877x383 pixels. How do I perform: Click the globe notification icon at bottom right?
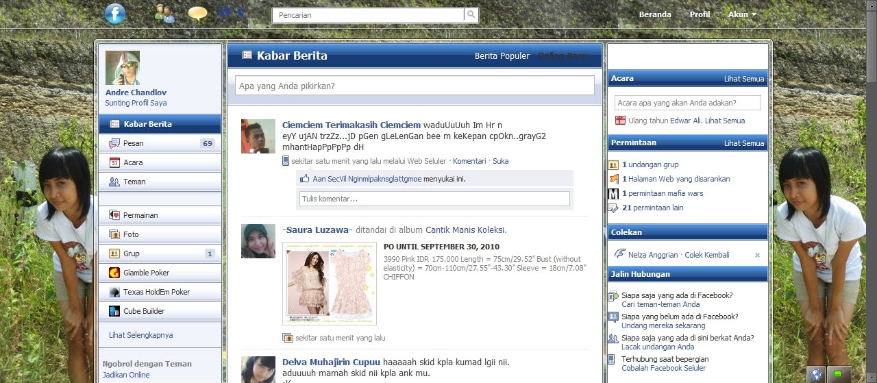tap(816, 374)
